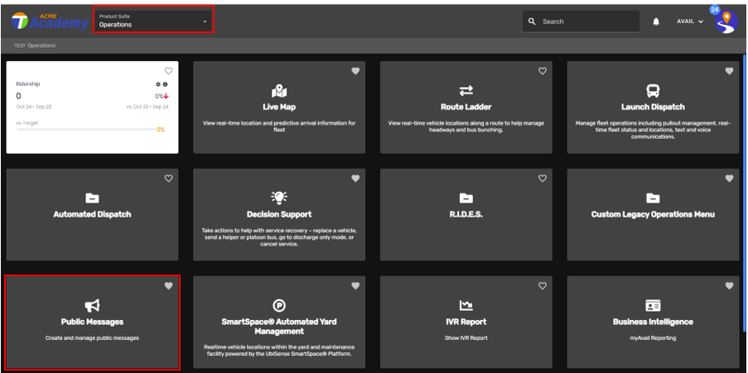Click 'Create and manage public messages' description
The height and width of the screenshot is (373, 748).
(x=92, y=337)
